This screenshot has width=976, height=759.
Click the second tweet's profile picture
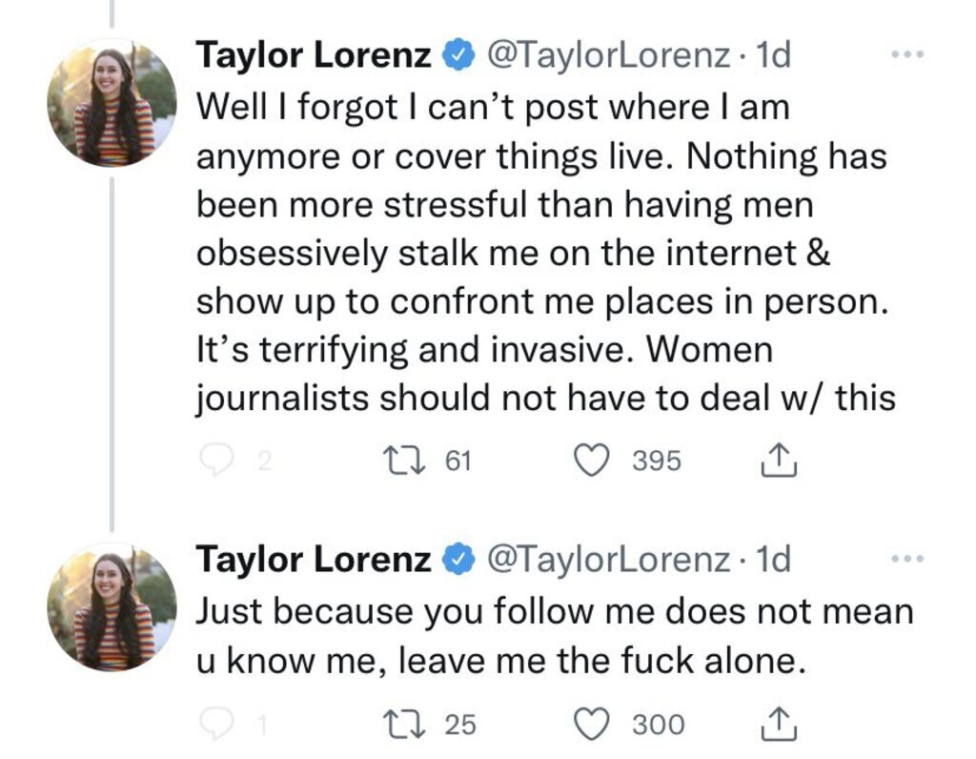[x=113, y=606]
